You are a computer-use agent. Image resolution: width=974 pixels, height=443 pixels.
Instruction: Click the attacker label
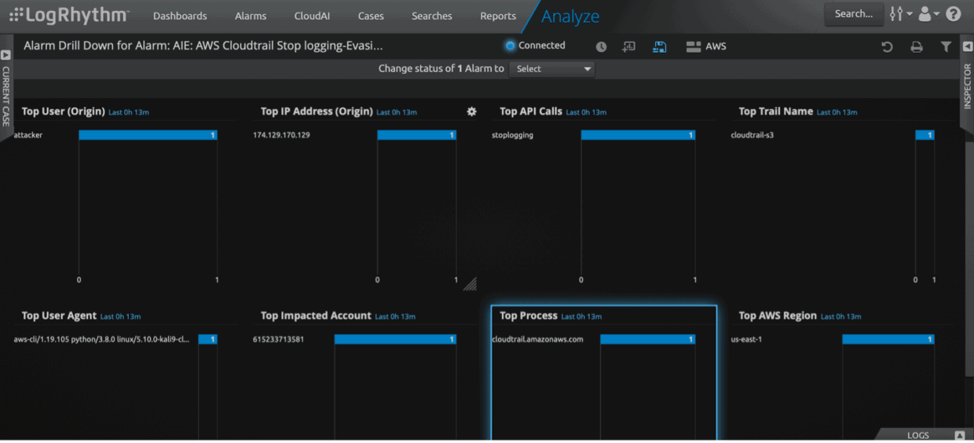28,135
